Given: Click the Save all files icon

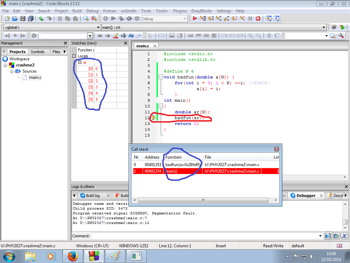Looking at the screenshot, I should (x=30, y=18).
